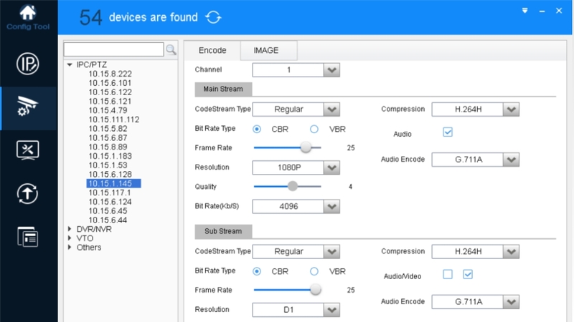Viewport: 574px width, 322px height.
Task: Open the templates sidebar icon at bottom
Action: coord(28,237)
